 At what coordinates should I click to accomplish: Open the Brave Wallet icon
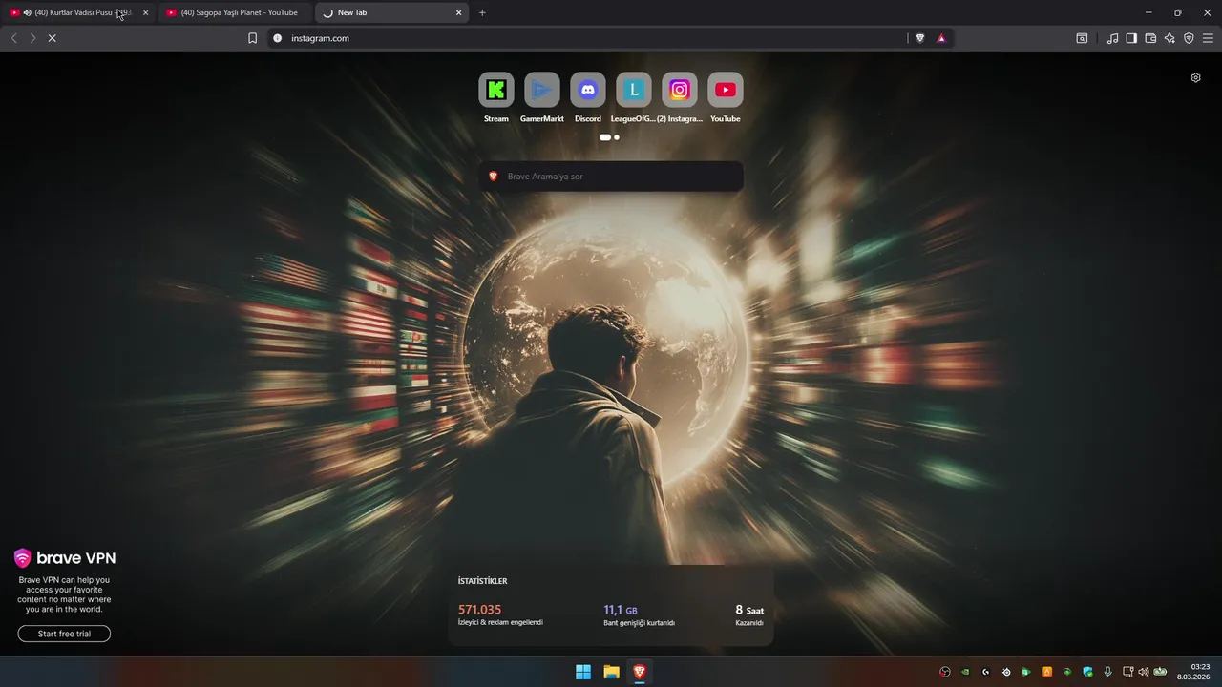tap(1150, 38)
